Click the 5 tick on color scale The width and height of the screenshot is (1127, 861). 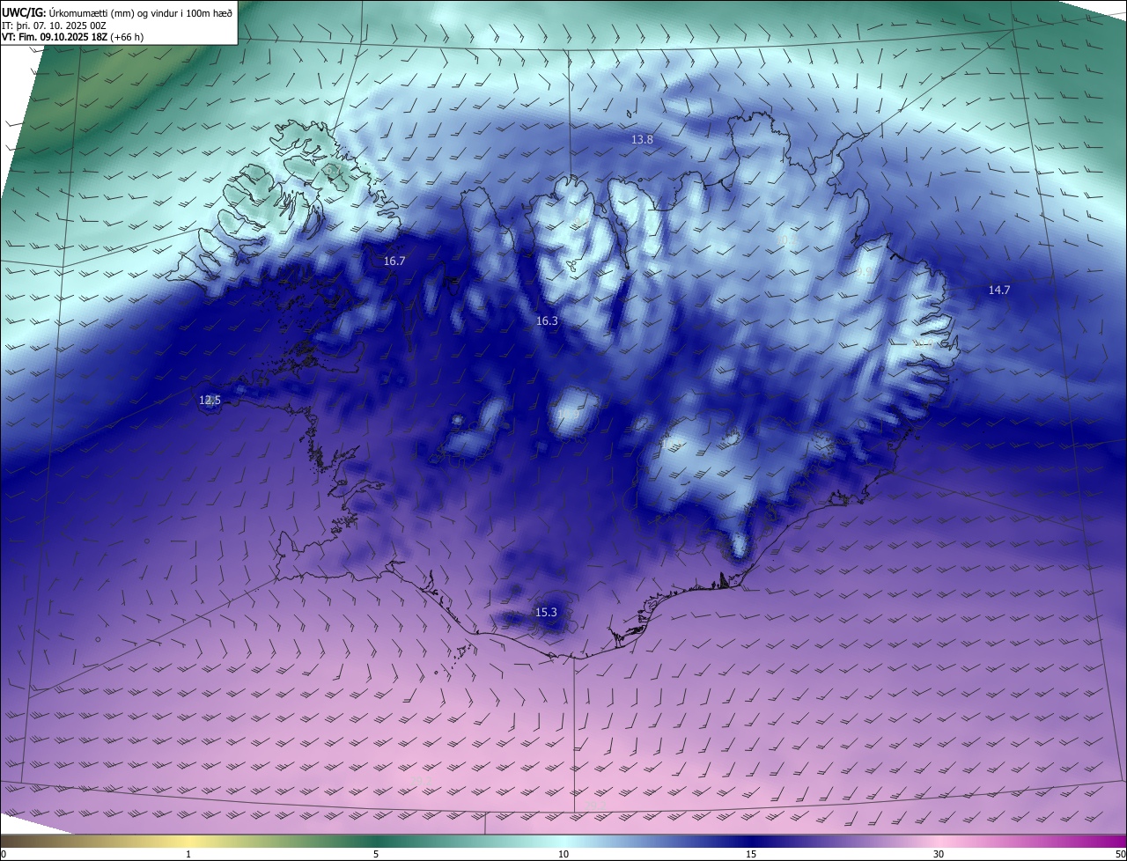(x=376, y=854)
